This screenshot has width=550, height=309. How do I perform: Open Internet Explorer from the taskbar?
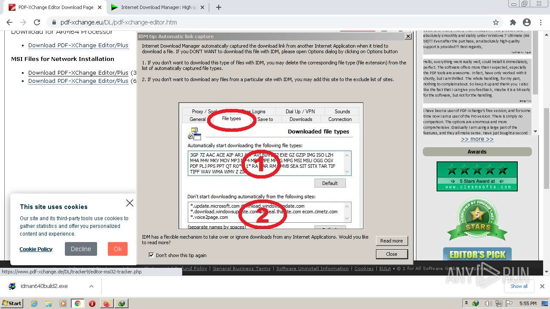(34, 303)
